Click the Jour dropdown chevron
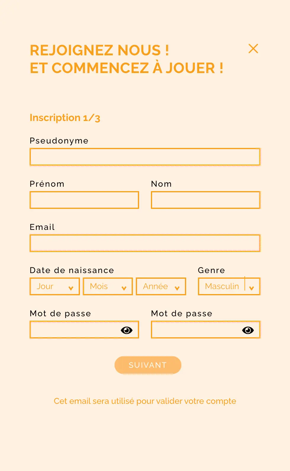 tap(71, 288)
